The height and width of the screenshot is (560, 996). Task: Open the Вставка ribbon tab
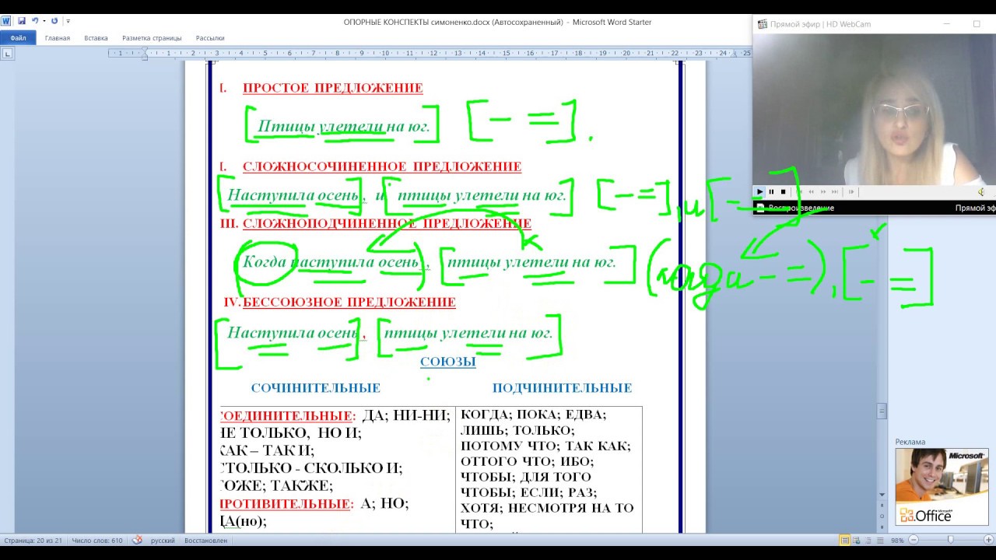pos(96,38)
